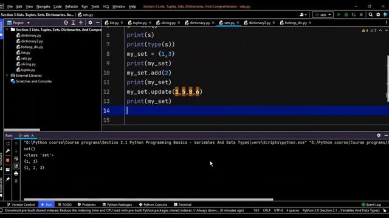Click the gray stop square in the main toolbar
Image resolution: width=389 pixels, height=218 pixels.
[x=361, y=15]
